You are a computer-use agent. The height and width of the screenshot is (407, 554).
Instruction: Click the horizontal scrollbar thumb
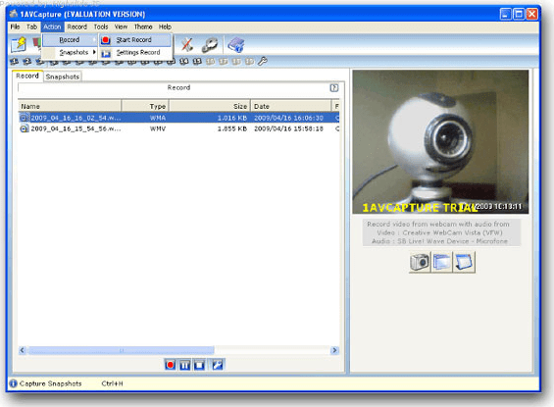(x=122, y=350)
